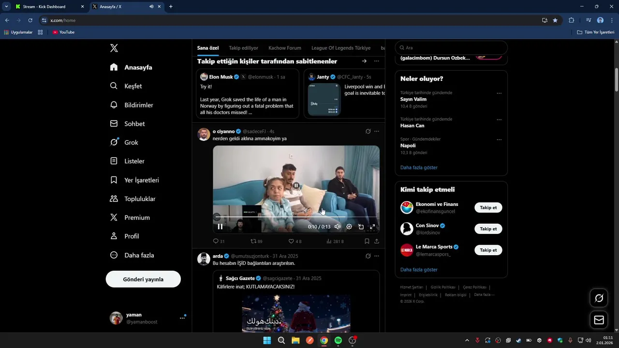Click the X logo in the sidebar
The image size is (619, 348).
point(114,48)
